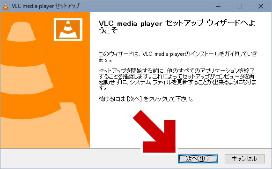Minimize the VLC setup window
This screenshot has width=272, height=169.
pos(218,6)
